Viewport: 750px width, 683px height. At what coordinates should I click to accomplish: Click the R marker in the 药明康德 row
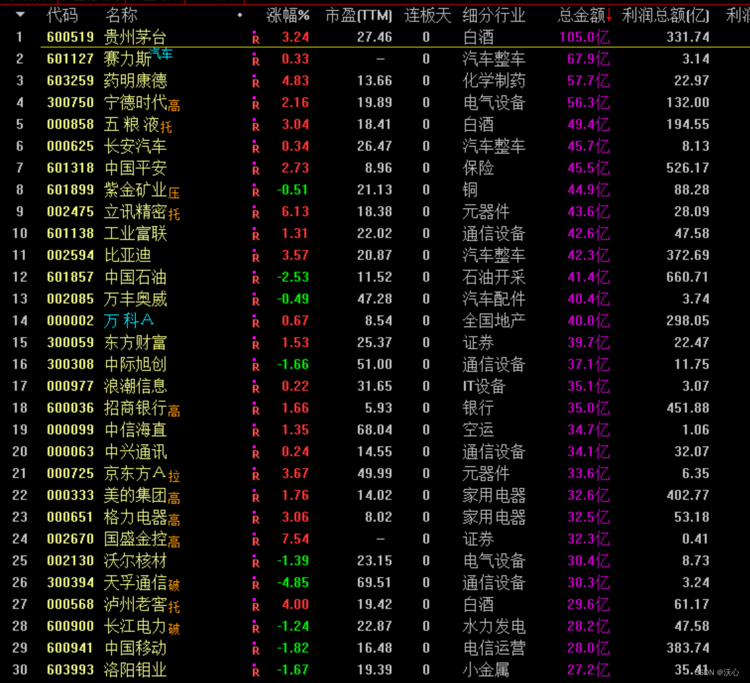tap(256, 81)
